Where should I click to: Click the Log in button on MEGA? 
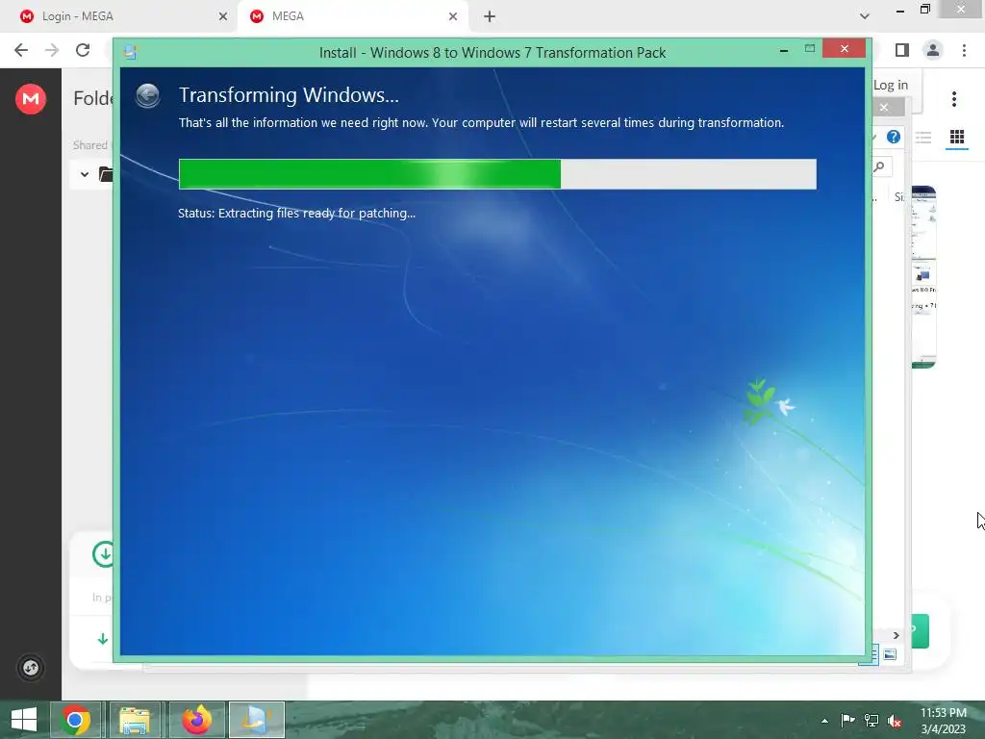pos(891,85)
